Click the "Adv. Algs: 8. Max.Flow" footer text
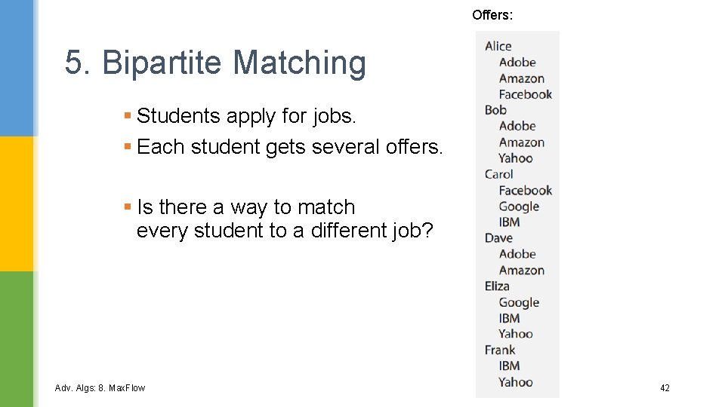 tap(100, 388)
